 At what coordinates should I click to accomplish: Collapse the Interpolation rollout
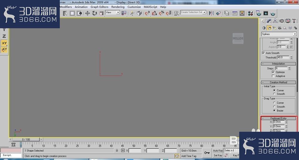[278, 64]
